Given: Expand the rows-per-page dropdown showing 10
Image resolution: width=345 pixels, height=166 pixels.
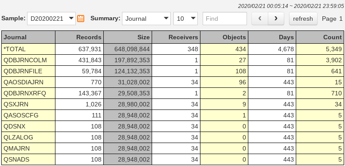Looking at the screenshot, I should 185,19.
